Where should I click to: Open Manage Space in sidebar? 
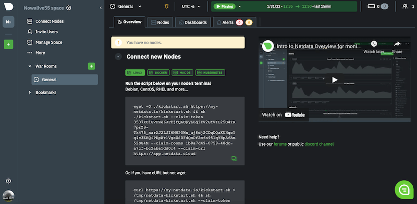coord(44,42)
